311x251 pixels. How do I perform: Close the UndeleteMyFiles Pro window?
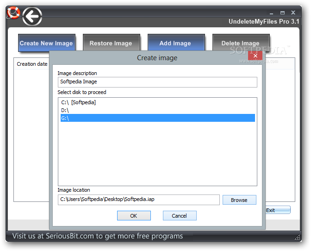pos(293,13)
